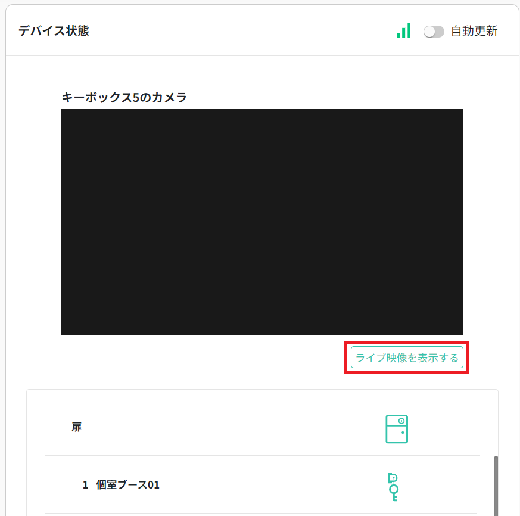Toggle the auto-refresh switch near signal bars
Image resolution: width=520 pixels, height=516 pixels.
pyautogui.click(x=434, y=31)
